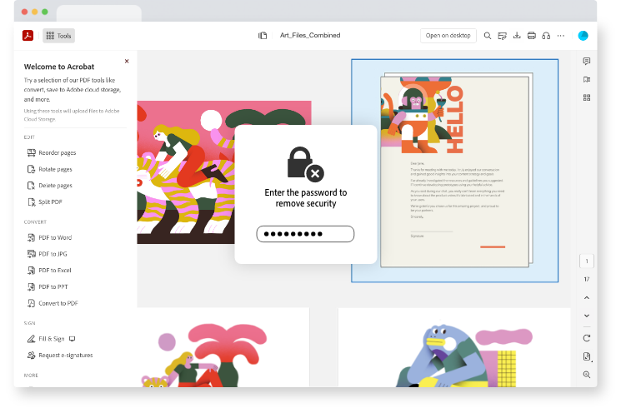Click the Request e-signatures people icon
The width and height of the screenshot is (621, 413).
tap(32, 356)
